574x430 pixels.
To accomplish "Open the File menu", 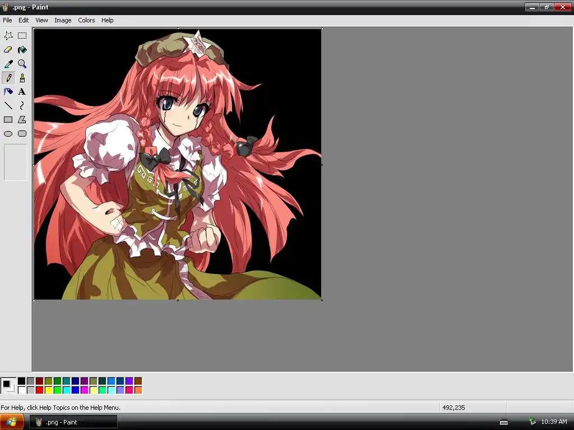I will click(7, 20).
